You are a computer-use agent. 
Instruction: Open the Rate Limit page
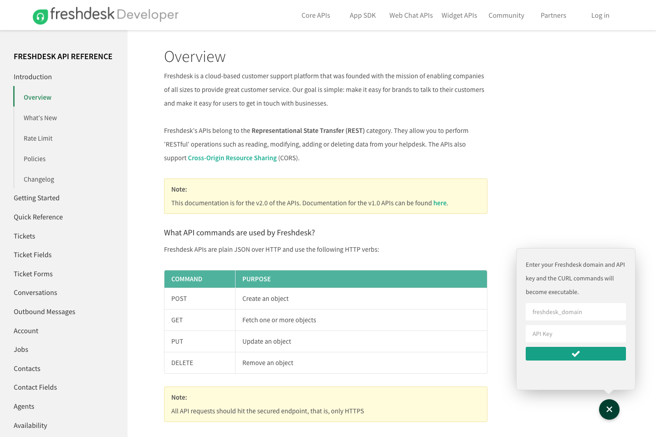(38, 138)
